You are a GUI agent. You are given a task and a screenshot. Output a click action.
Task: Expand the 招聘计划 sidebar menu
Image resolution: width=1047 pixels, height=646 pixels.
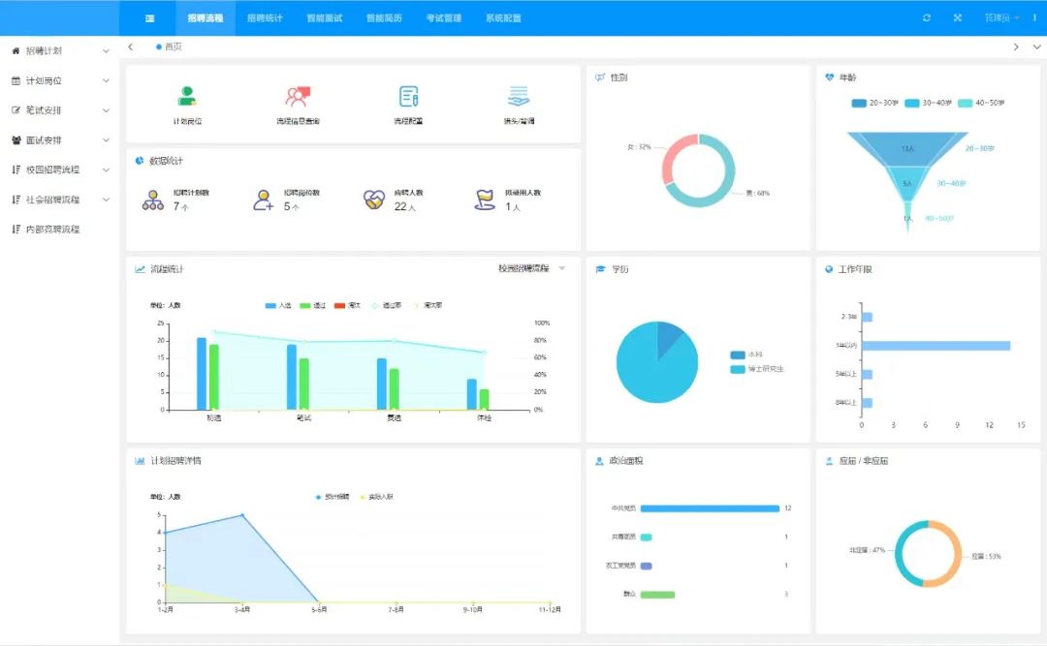tap(59, 50)
